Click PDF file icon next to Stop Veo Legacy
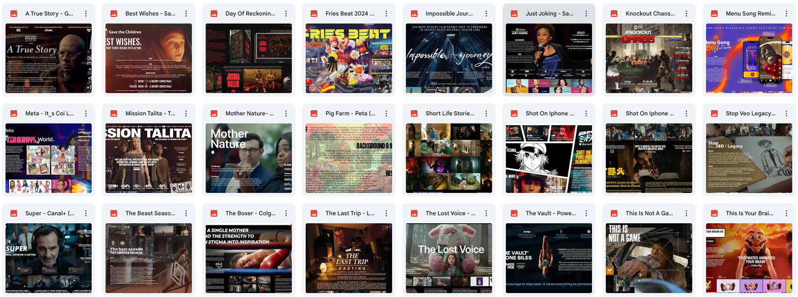 [x=714, y=113]
